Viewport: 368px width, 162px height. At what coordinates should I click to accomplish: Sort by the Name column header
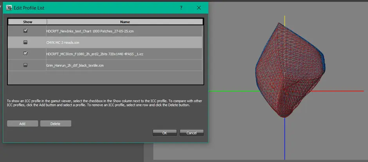pos(125,22)
